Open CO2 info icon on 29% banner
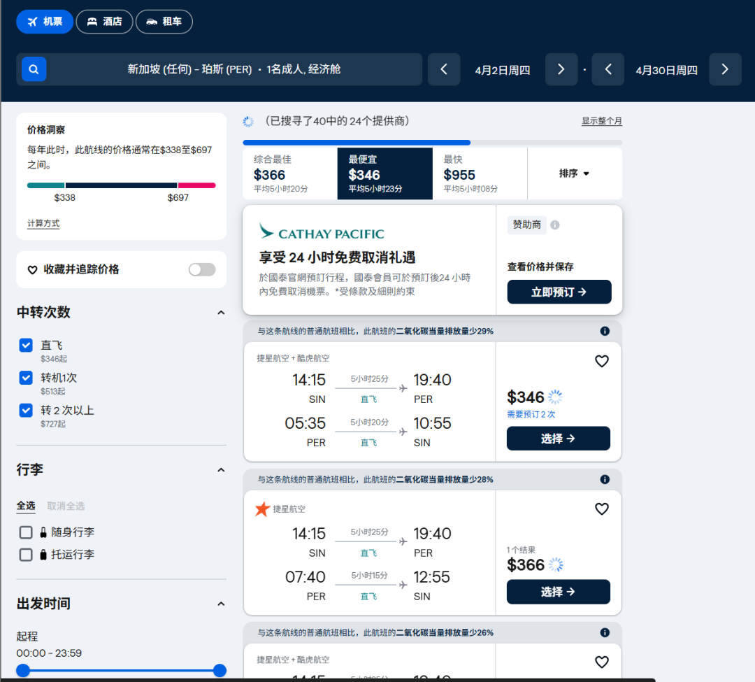755x682 pixels. pyautogui.click(x=605, y=331)
